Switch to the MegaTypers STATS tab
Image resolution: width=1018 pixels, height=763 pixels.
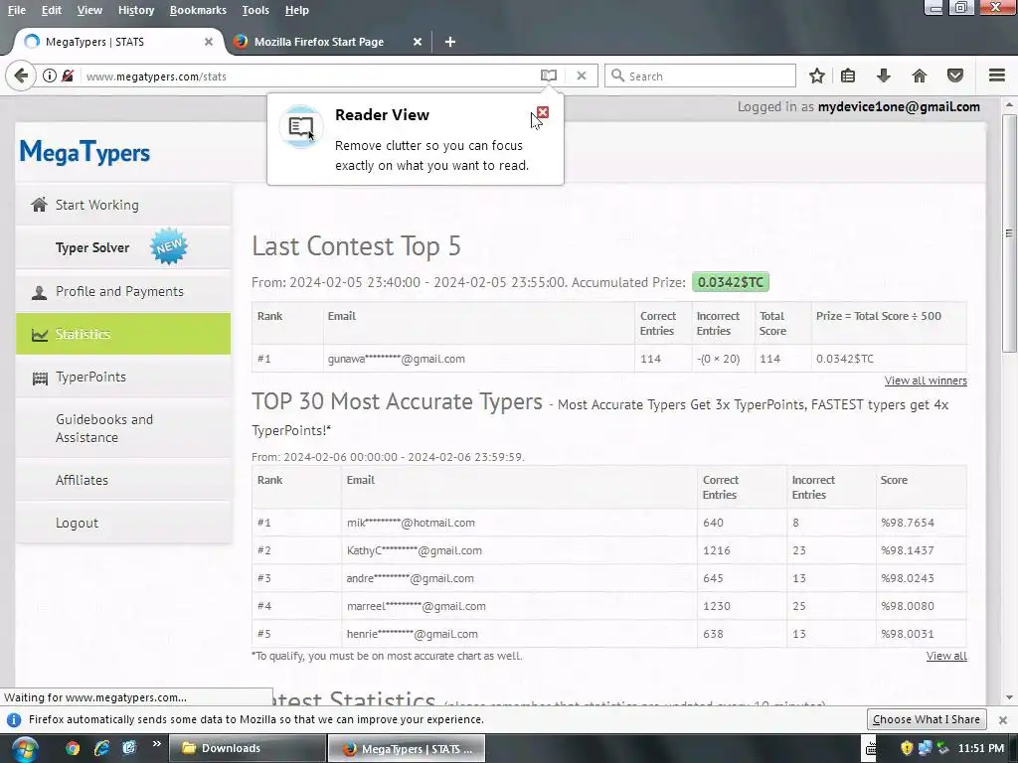pos(117,42)
